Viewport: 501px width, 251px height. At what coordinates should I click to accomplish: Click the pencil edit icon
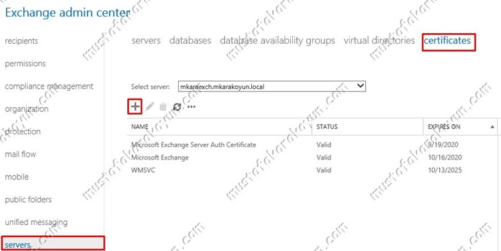click(x=150, y=107)
